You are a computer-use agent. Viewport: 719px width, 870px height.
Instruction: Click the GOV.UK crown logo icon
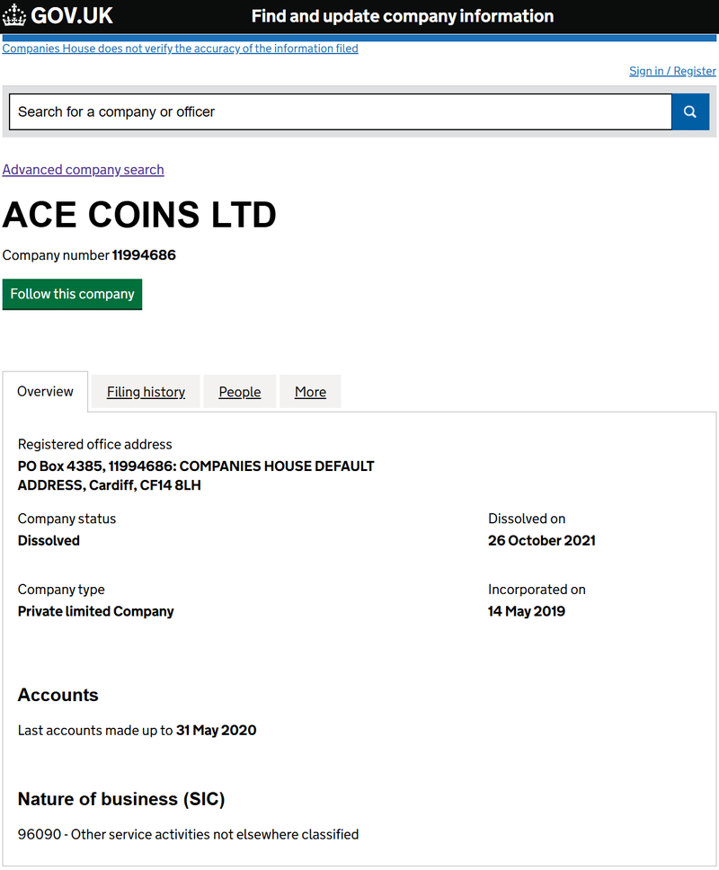coord(13,15)
